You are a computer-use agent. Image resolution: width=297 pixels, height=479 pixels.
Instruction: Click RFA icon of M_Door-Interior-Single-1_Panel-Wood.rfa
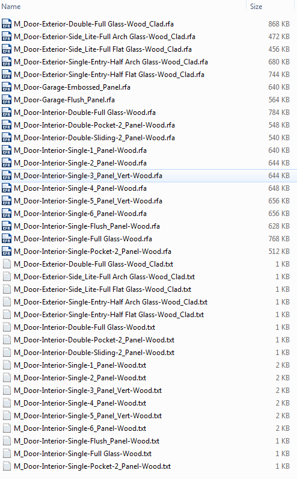7,150
